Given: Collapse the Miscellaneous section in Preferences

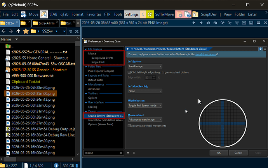Looking at the screenshot, I should tap(86, 84).
